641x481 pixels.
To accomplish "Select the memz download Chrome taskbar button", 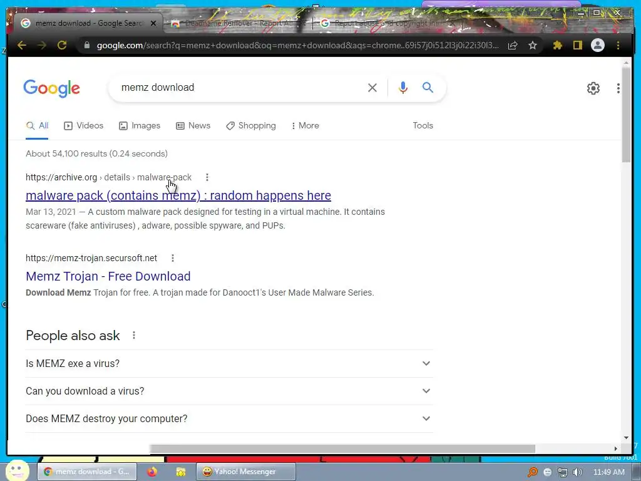I will (x=86, y=472).
